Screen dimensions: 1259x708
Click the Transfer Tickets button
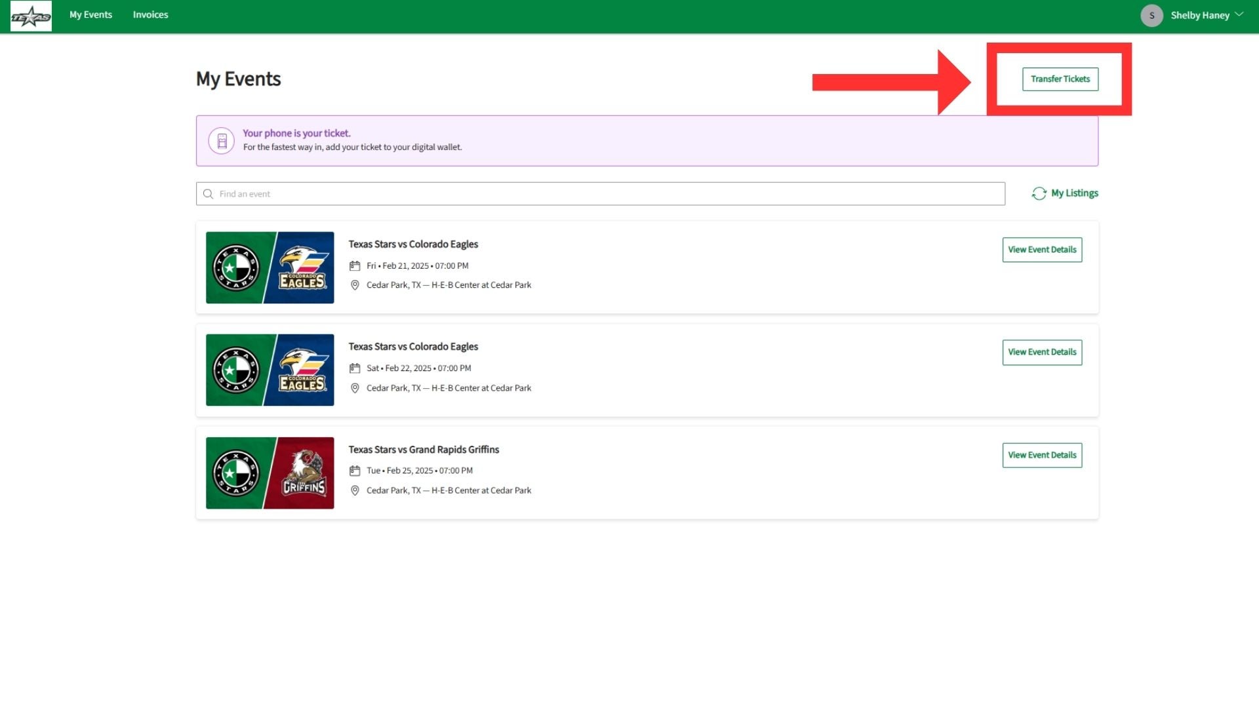pyautogui.click(x=1060, y=79)
